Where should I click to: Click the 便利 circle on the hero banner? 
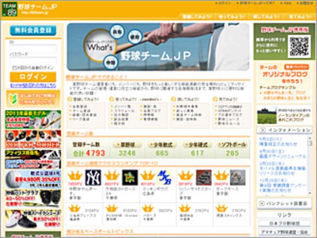135,37
